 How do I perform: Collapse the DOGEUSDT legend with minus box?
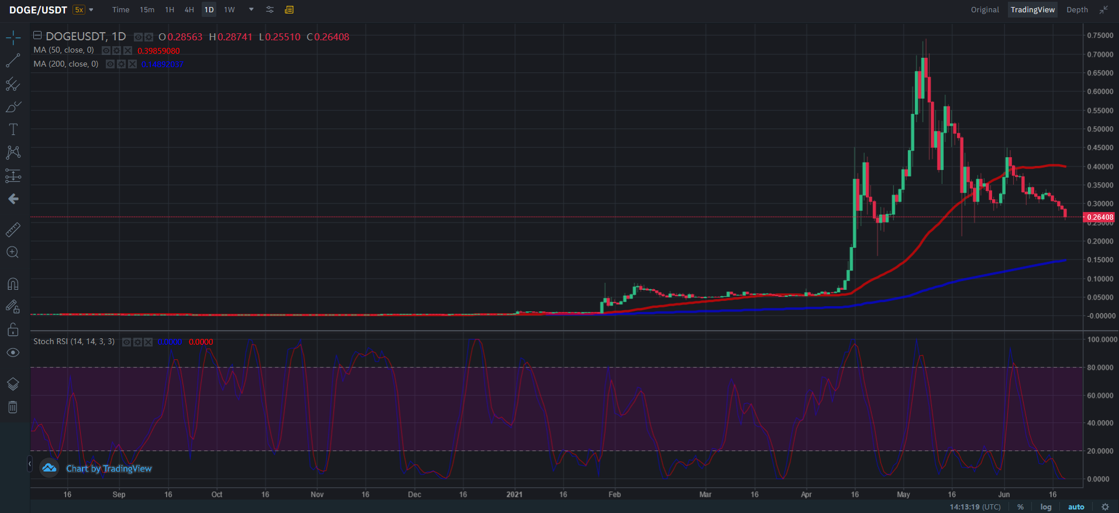tap(37, 36)
